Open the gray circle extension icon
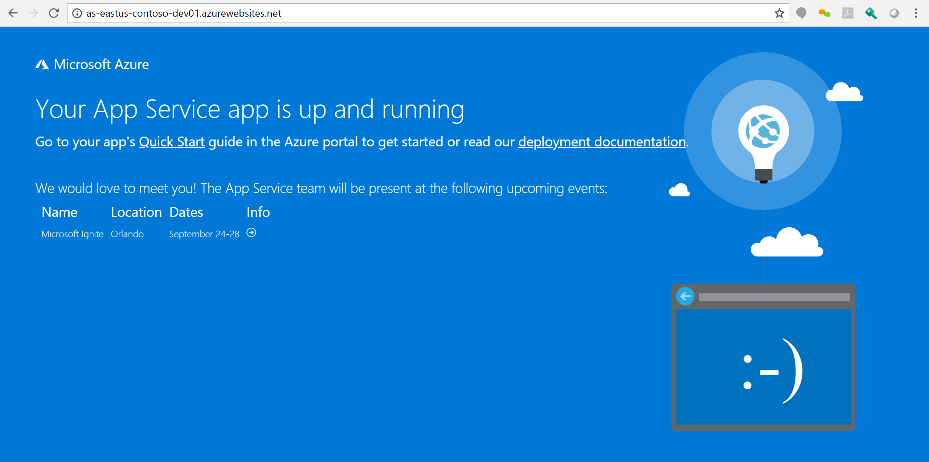 894,13
